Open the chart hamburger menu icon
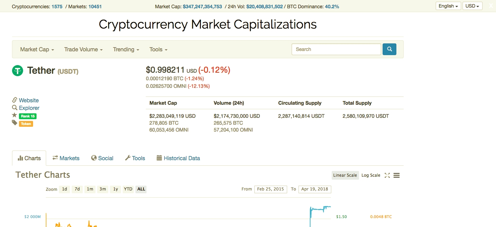The image size is (496, 227). coord(396,175)
